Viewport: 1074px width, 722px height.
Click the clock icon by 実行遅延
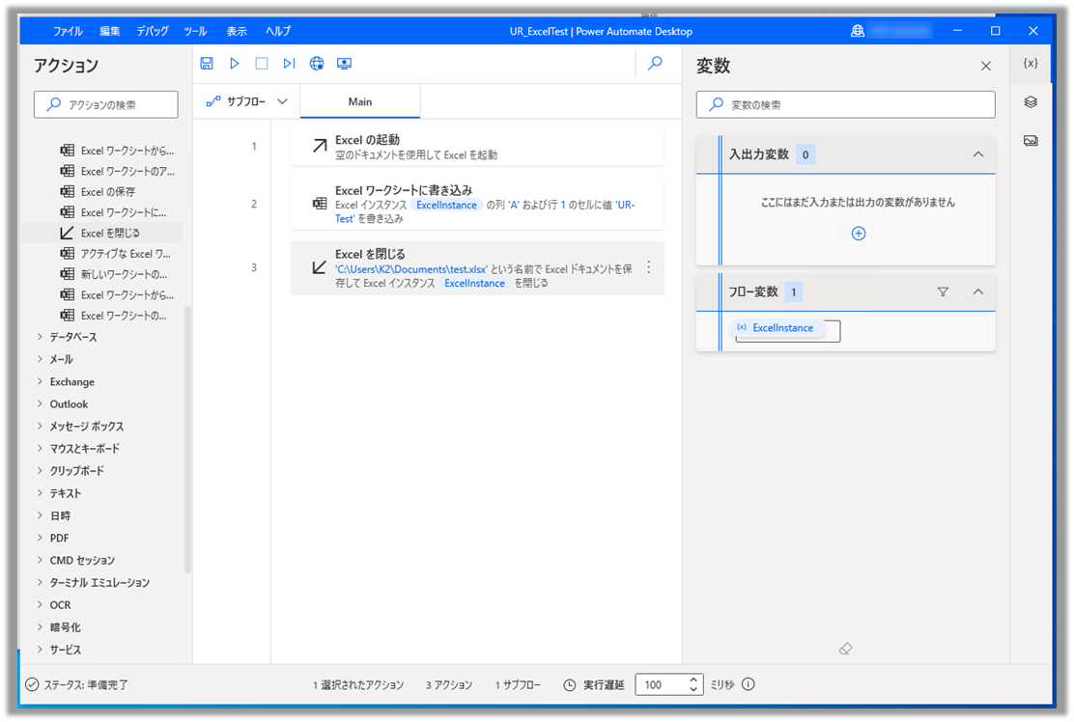(x=569, y=685)
